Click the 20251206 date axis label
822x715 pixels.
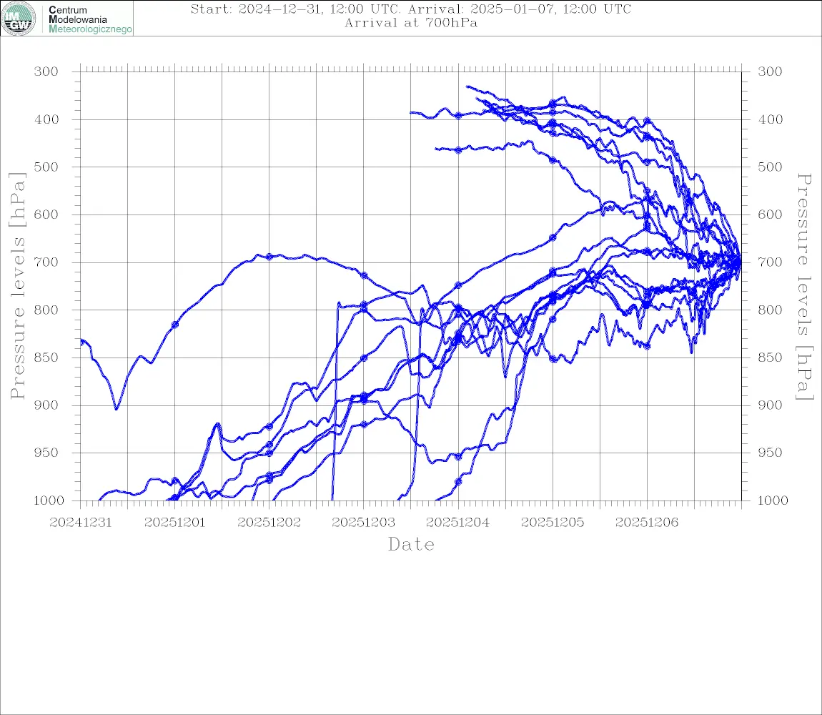click(647, 523)
